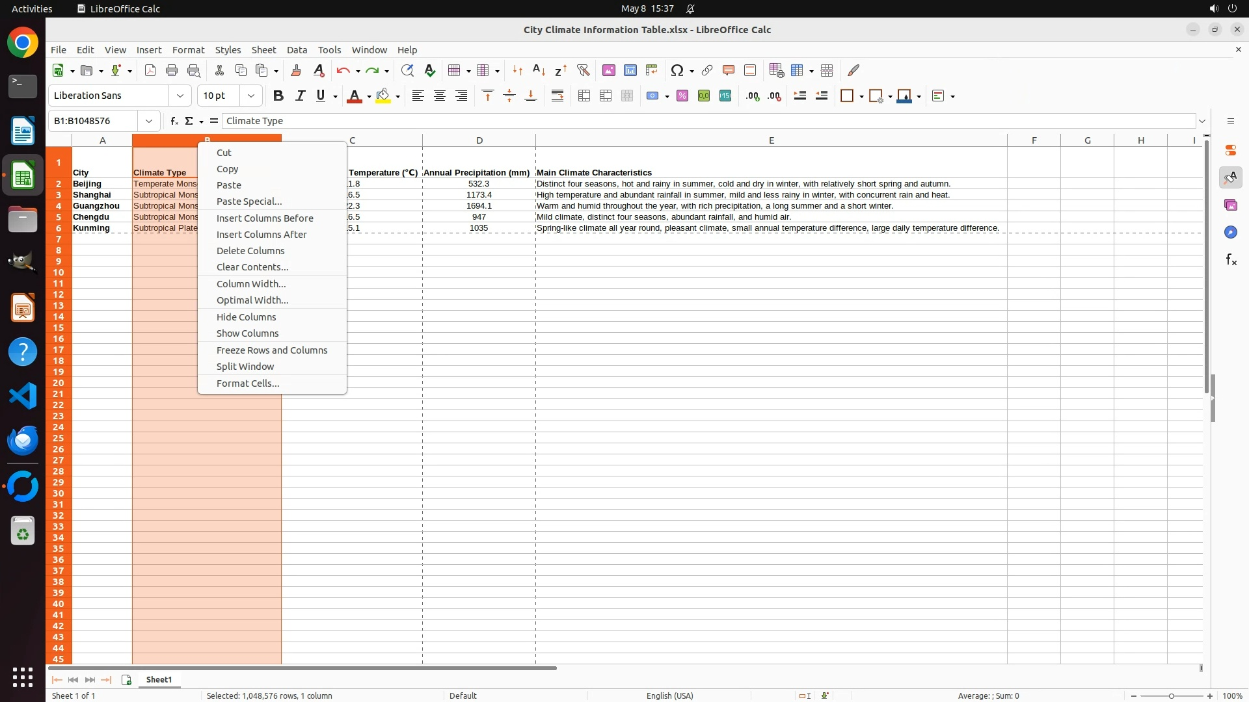Image resolution: width=1249 pixels, height=702 pixels.
Task: Toggle Italic formatting button
Action: click(300, 96)
